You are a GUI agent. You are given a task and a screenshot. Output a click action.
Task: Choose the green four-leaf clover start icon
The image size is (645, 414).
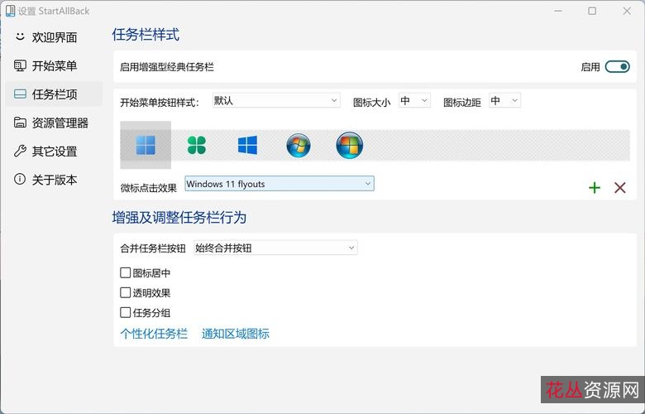coord(197,145)
